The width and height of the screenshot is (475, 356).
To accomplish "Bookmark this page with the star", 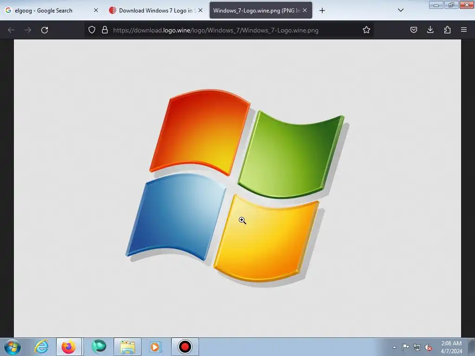I will tap(366, 30).
